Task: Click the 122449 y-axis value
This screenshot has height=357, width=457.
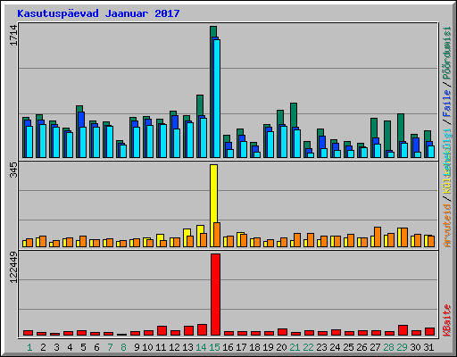Action: pos(13,268)
